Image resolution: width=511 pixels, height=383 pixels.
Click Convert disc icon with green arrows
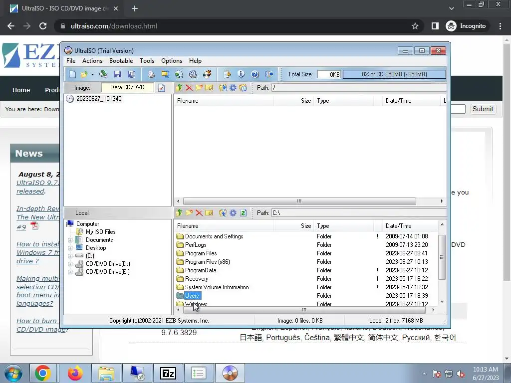(179, 74)
